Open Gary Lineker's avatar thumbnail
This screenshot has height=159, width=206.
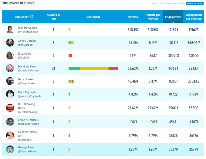coord(10,81)
